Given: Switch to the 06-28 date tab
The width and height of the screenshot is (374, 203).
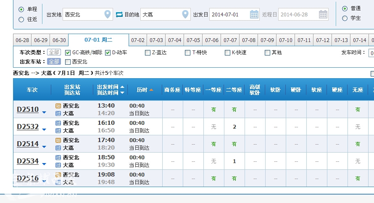Looking at the screenshot, I should 22,40.
